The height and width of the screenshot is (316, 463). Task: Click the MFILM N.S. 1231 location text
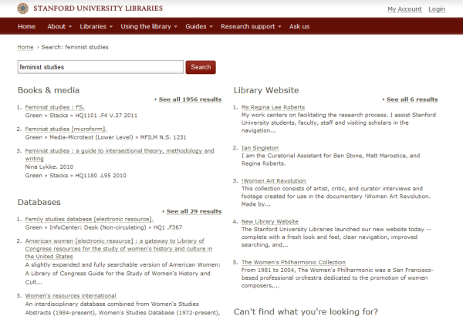pyautogui.click(x=164, y=137)
